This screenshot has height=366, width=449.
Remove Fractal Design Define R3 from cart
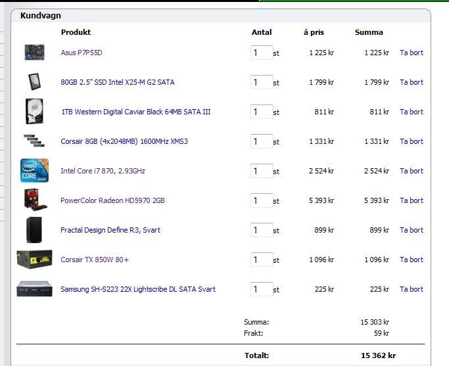click(412, 230)
